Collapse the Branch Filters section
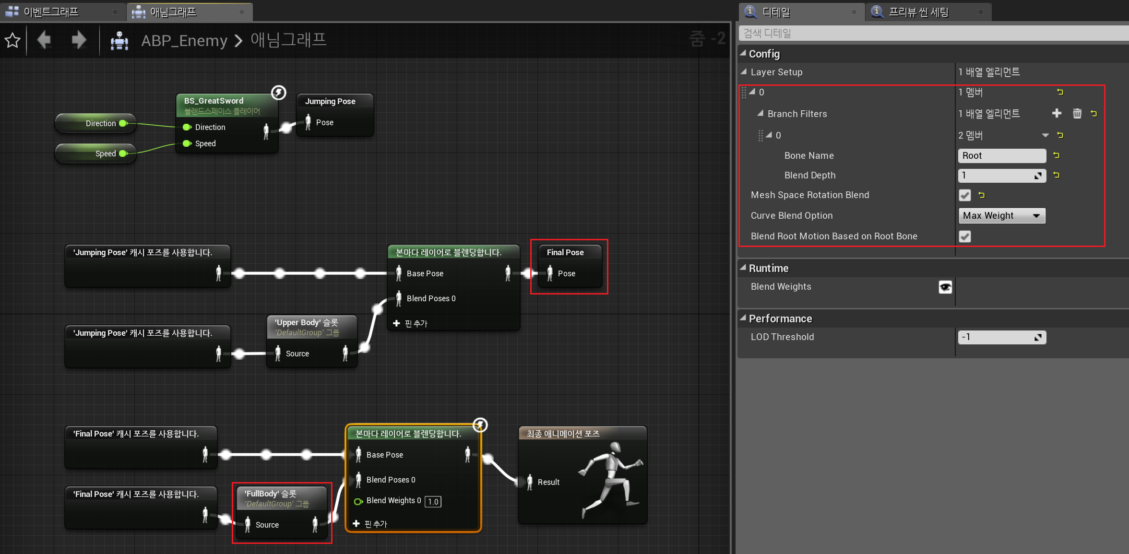Screen dimensions: 1129x554 (761, 114)
